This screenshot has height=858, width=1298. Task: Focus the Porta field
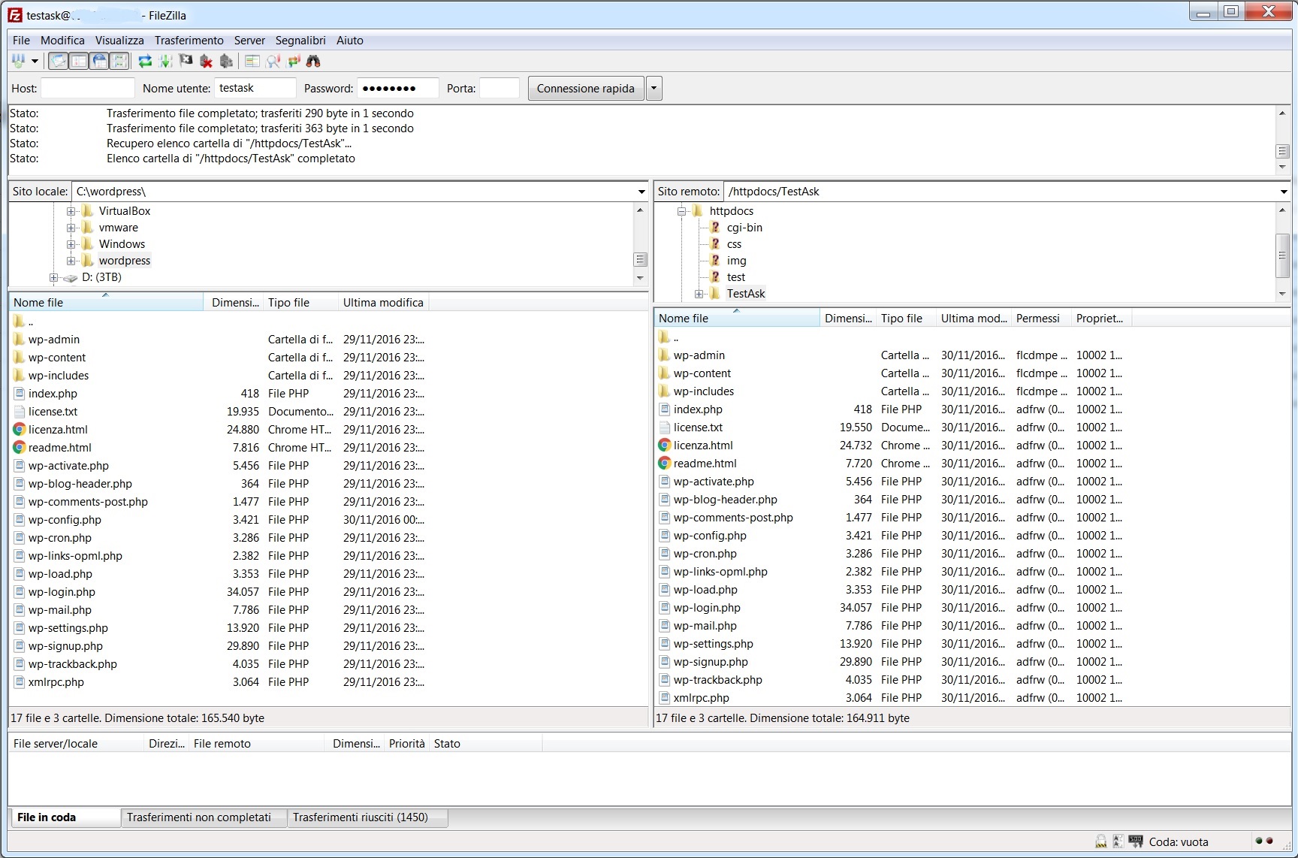pos(500,88)
